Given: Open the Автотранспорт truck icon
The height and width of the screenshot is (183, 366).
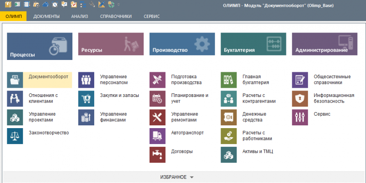Looking at the screenshot, I should 157,136.
